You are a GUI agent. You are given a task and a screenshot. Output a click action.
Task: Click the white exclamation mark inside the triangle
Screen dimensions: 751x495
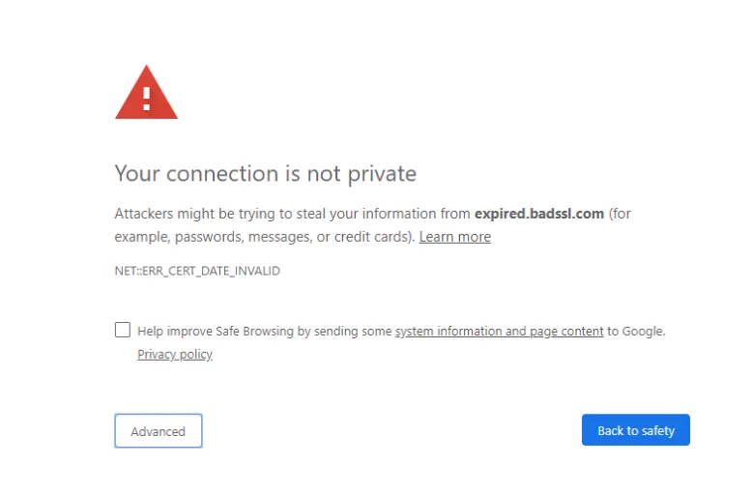click(147, 100)
